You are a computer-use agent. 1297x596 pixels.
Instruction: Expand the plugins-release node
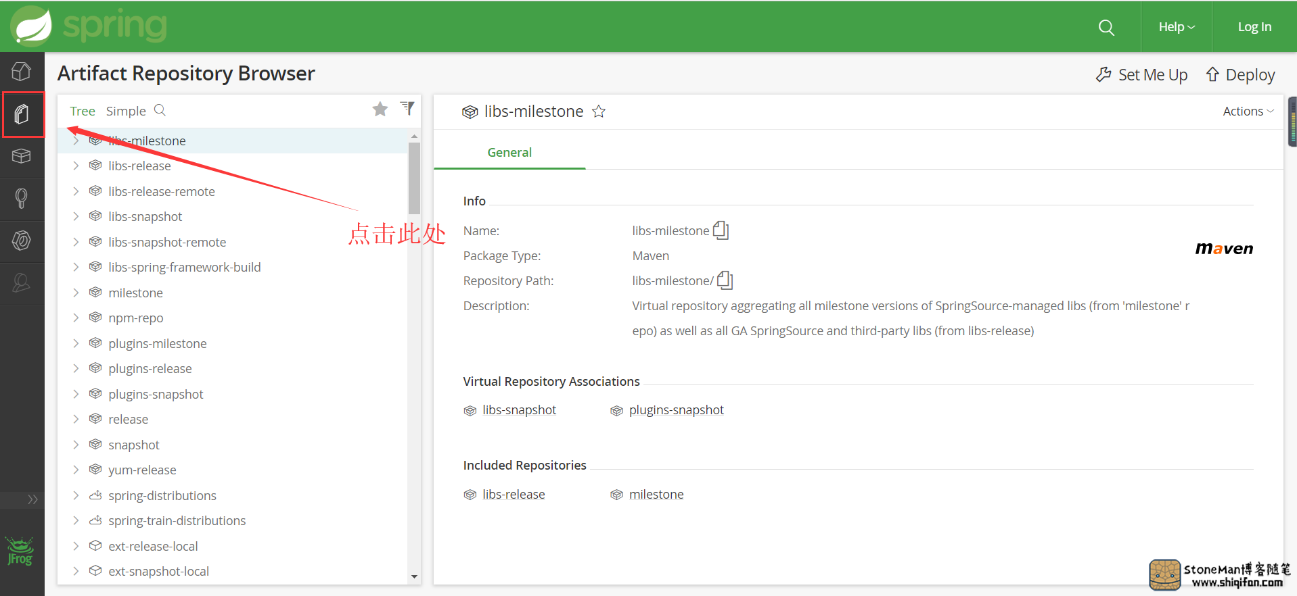tap(76, 368)
